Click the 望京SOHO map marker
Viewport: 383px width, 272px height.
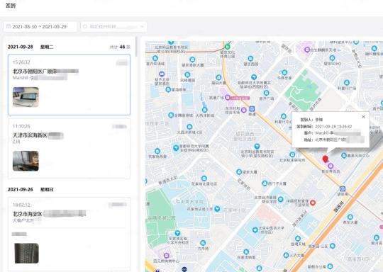(332, 58)
